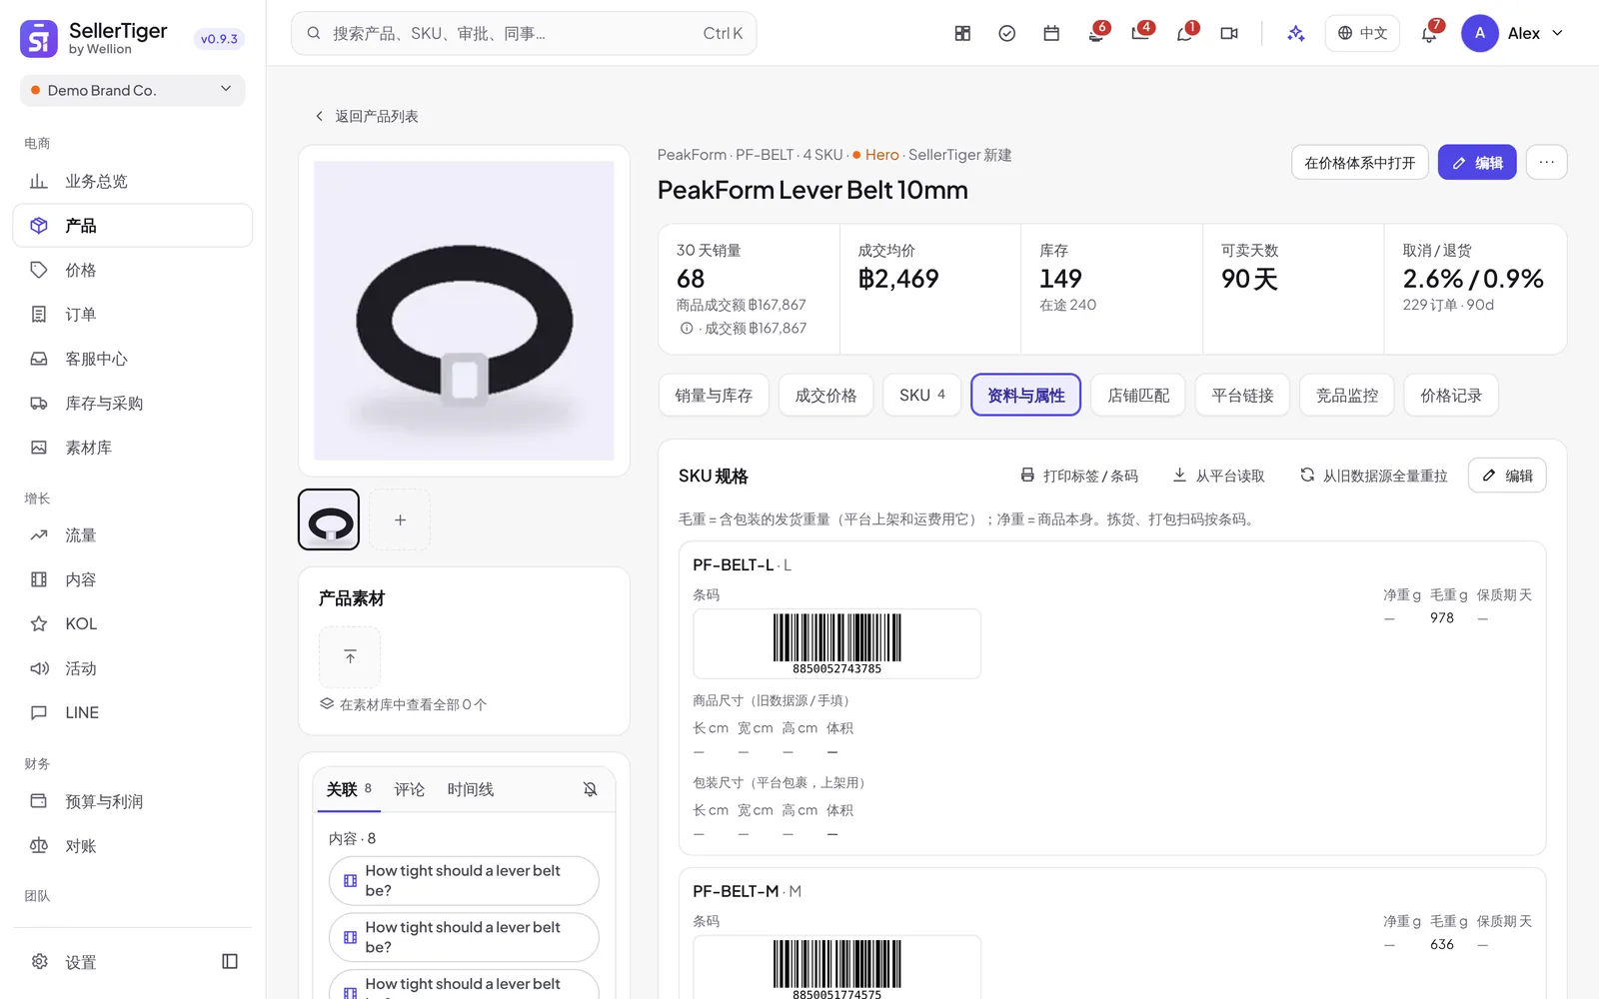
Task: Switch to 成交价格 tab
Action: (825, 396)
